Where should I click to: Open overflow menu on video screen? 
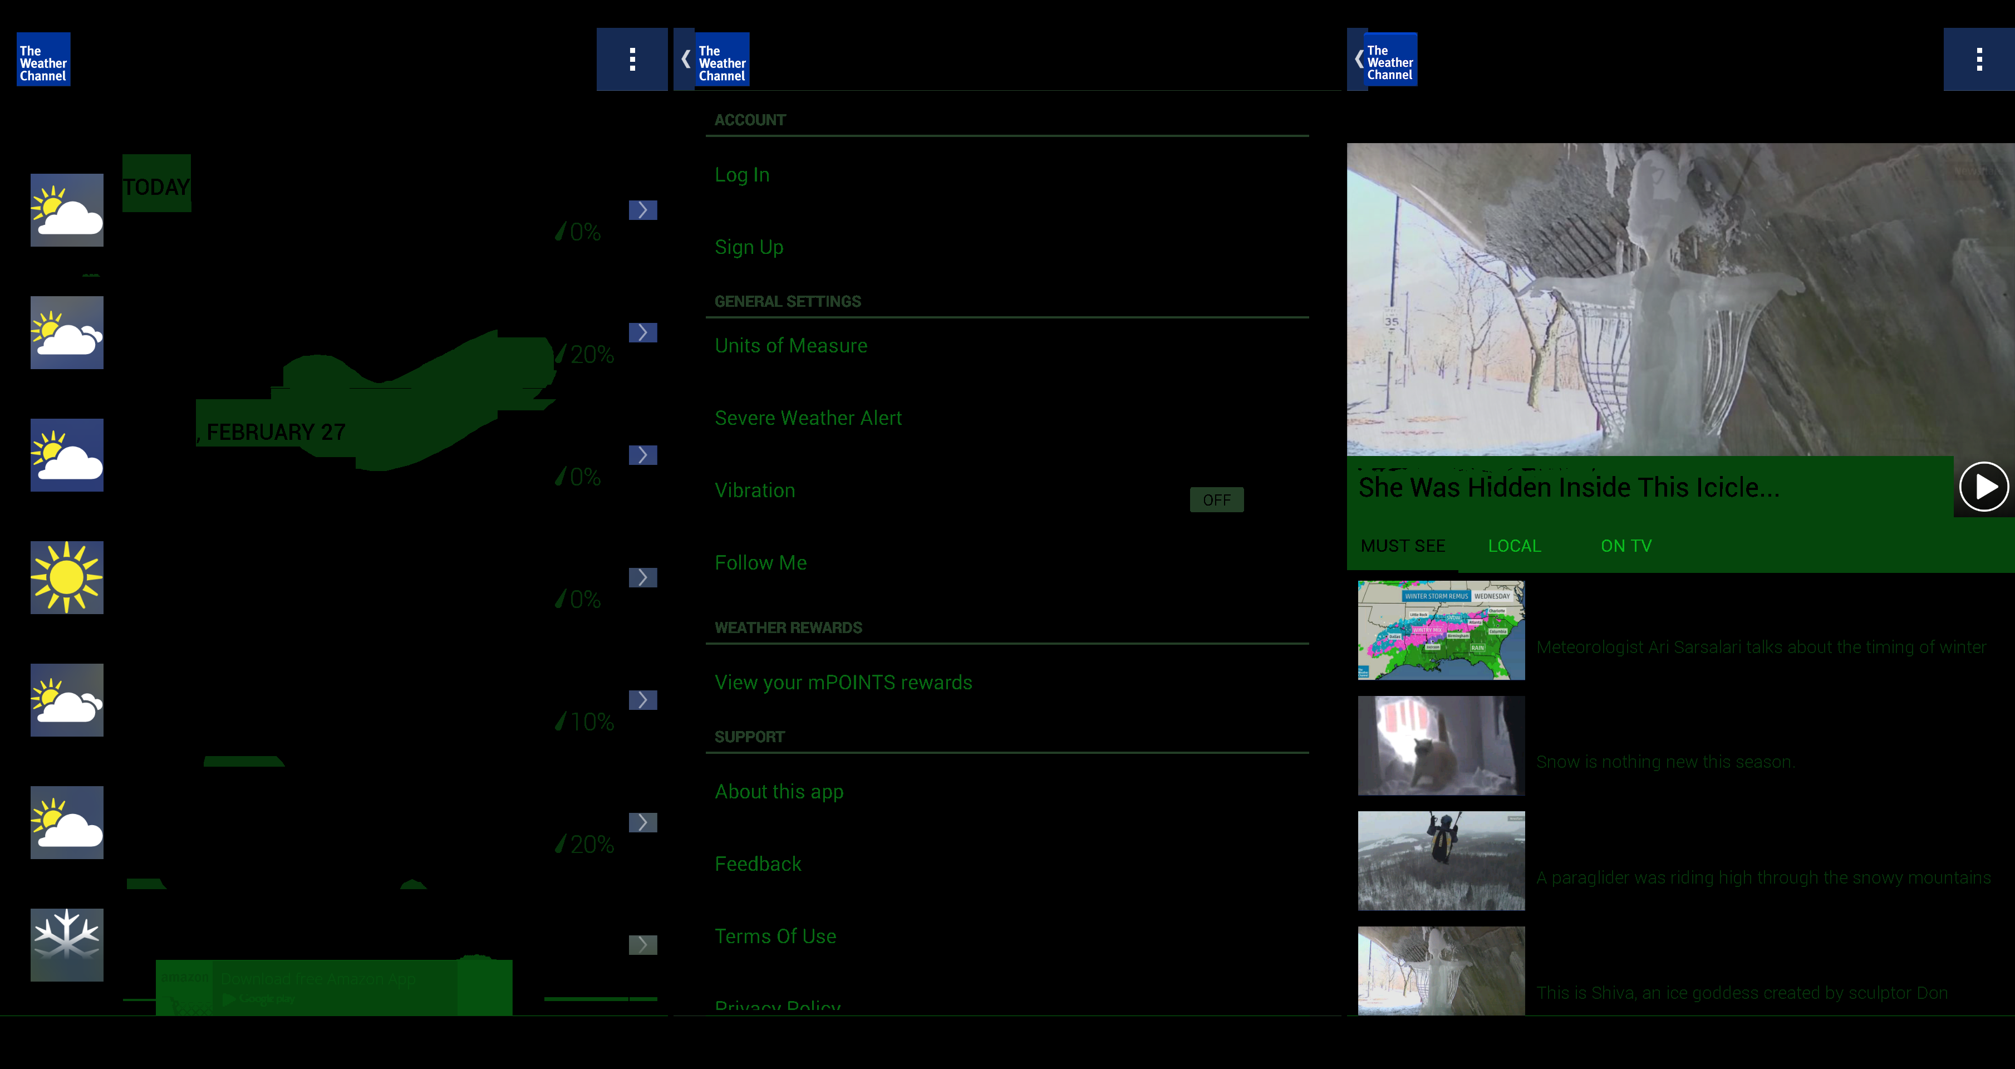[x=1978, y=60]
